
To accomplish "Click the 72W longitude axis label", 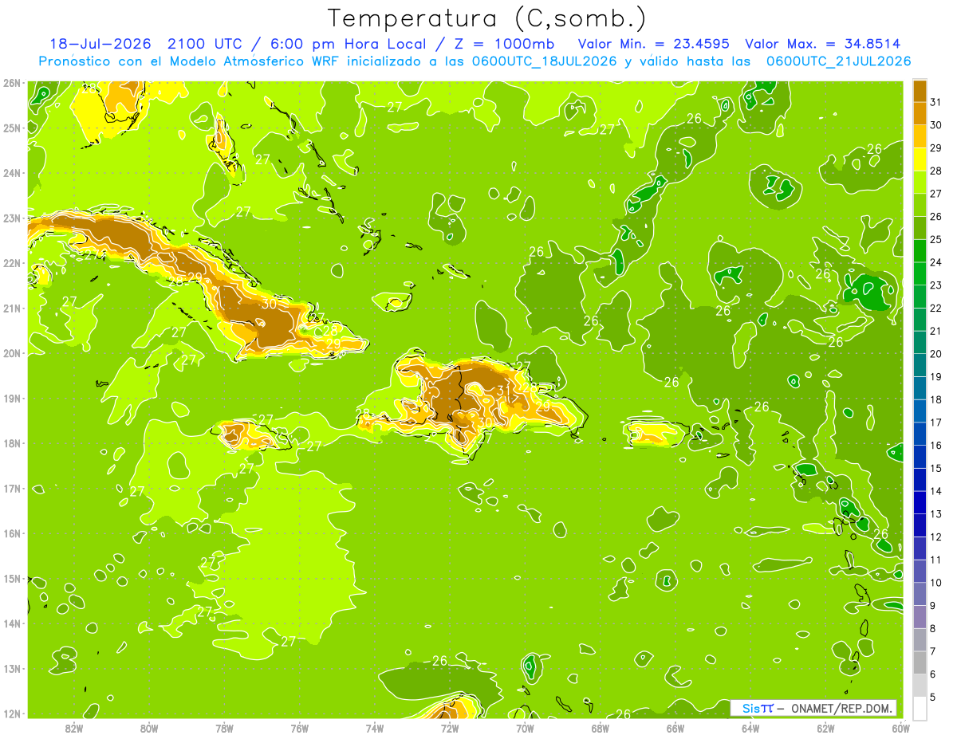I will point(450,729).
